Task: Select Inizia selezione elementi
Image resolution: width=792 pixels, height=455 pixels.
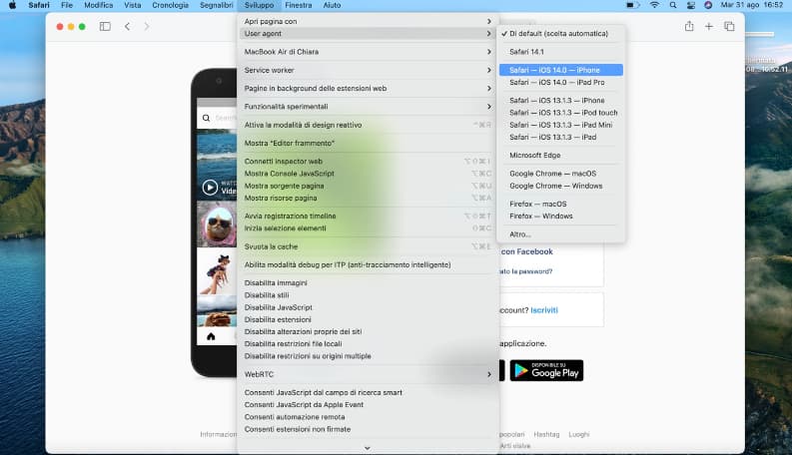Action: click(368, 228)
